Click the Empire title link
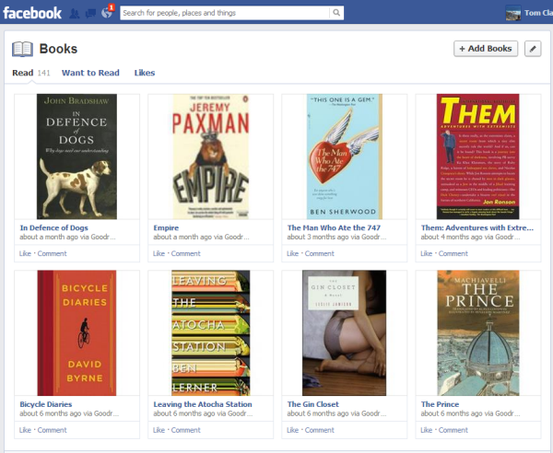 [x=166, y=228]
